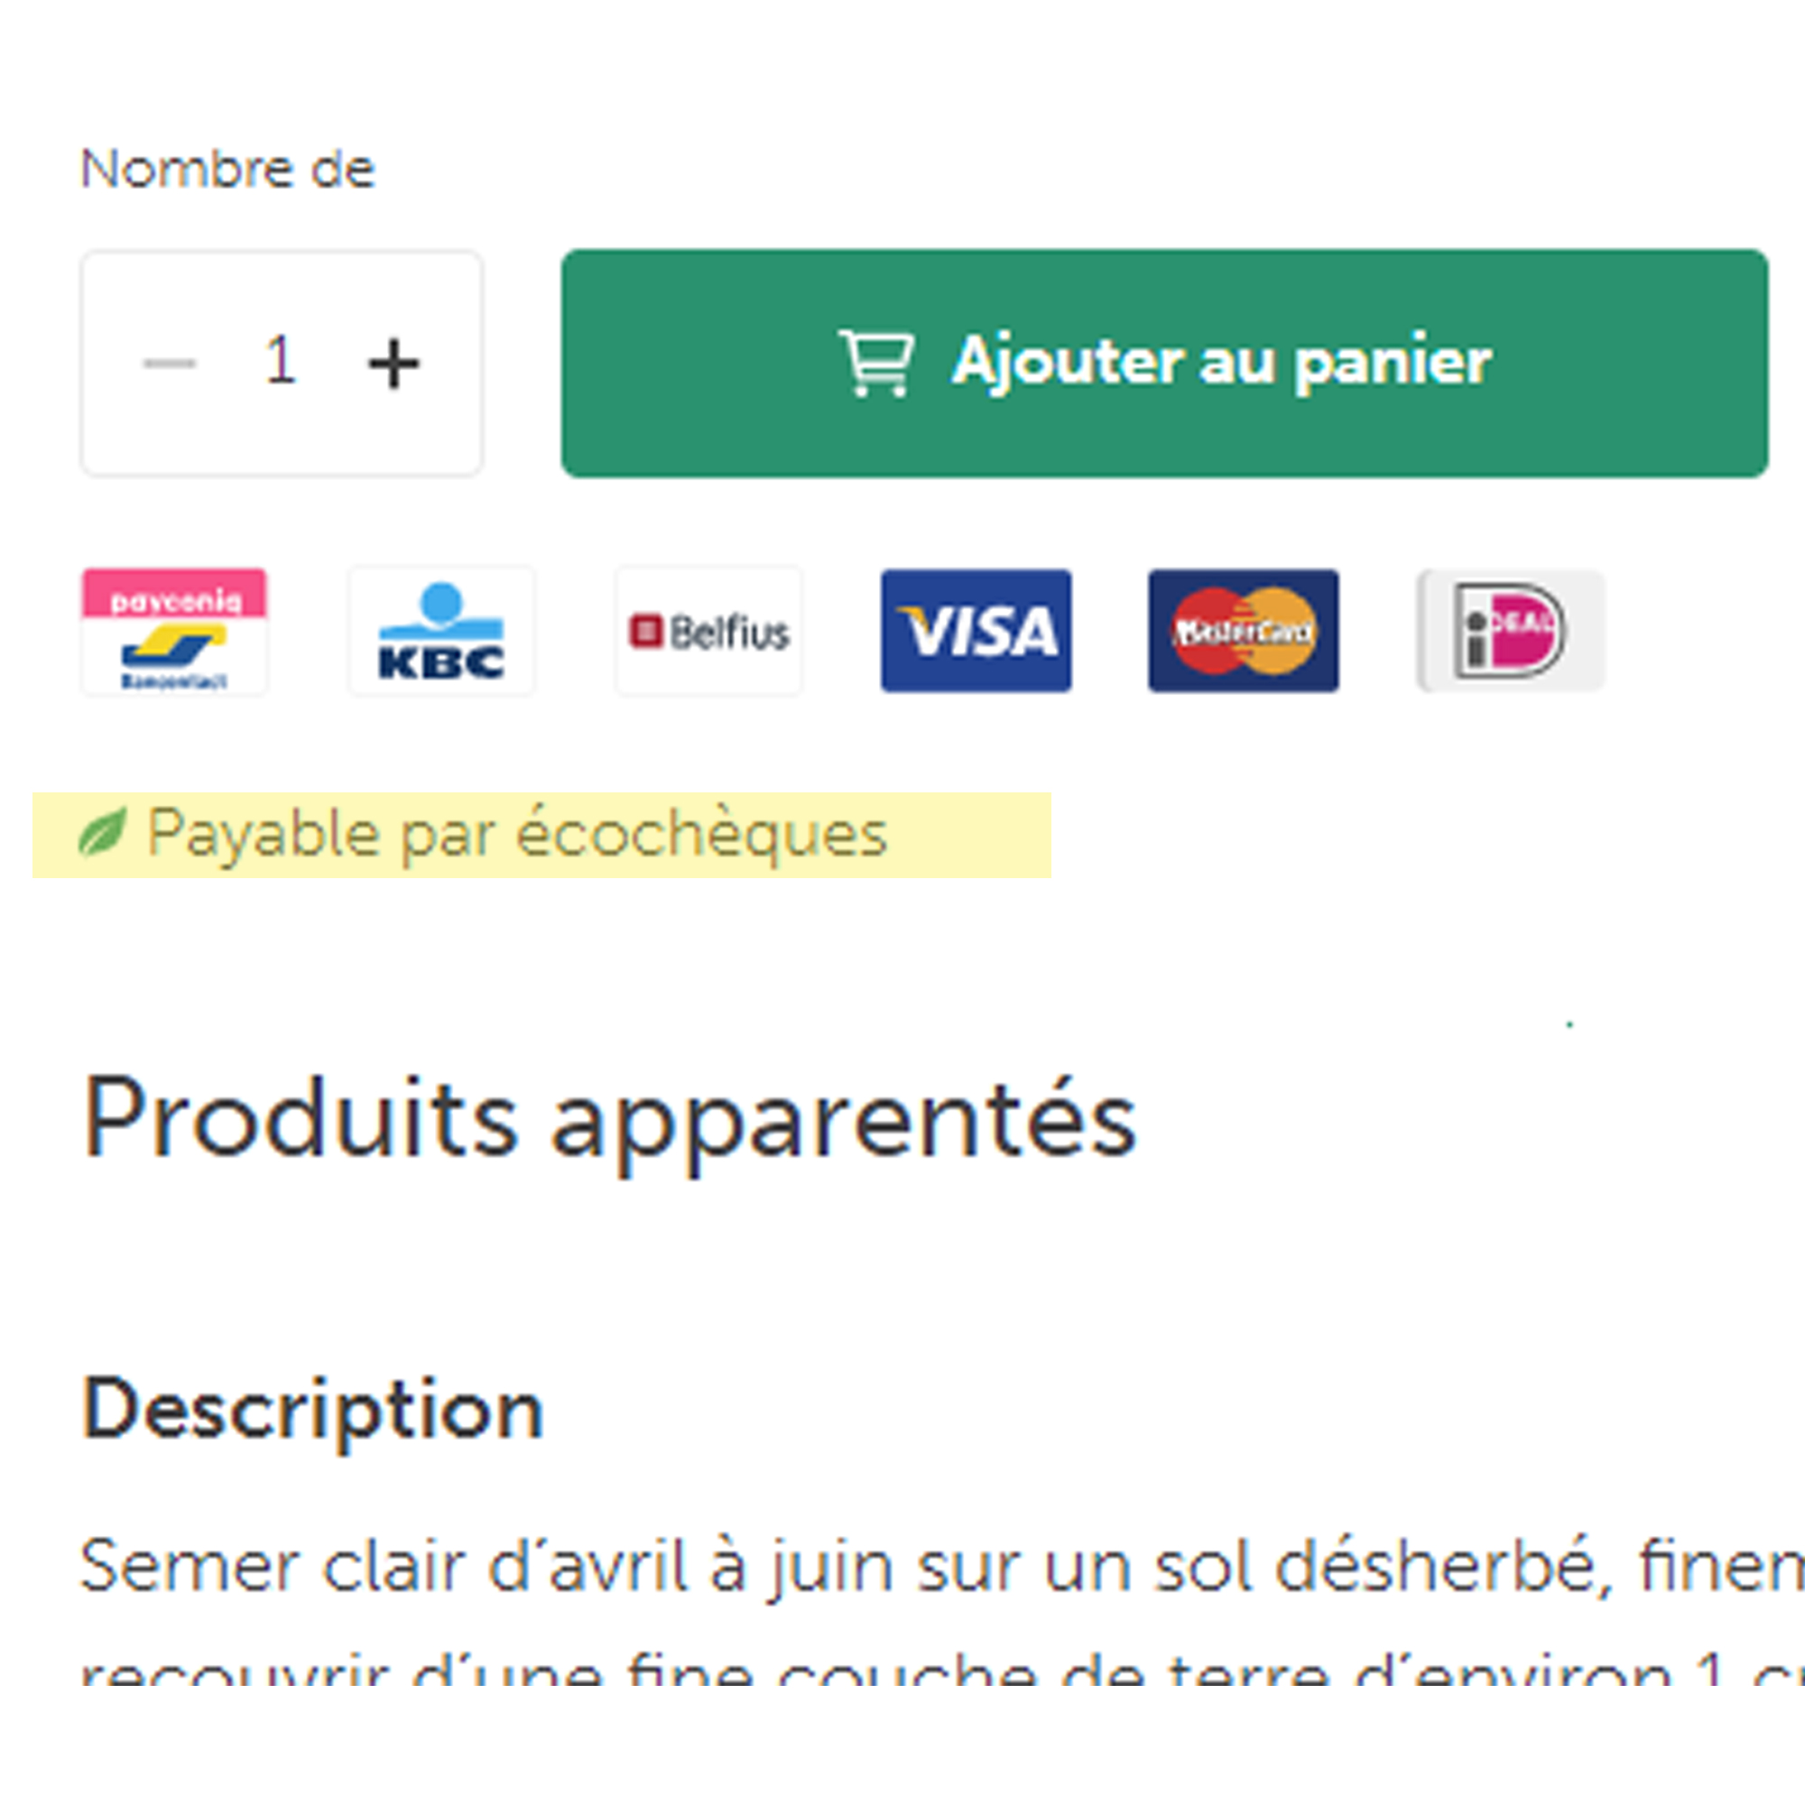Select the MasterCard payment icon

pyautogui.click(x=1241, y=632)
